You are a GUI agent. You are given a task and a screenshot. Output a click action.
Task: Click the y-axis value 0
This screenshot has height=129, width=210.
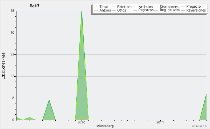[13, 120]
